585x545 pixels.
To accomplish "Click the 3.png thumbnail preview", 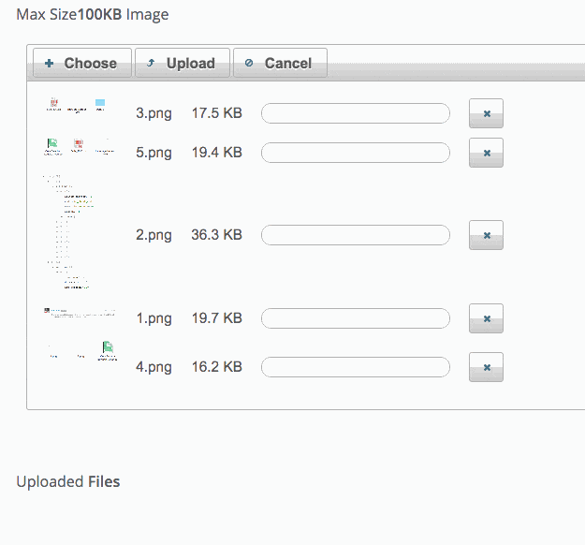I will (80, 106).
